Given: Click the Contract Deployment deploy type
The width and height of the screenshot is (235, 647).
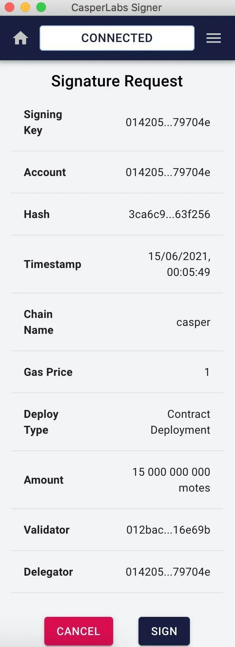Looking at the screenshot, I should [180, 422].
